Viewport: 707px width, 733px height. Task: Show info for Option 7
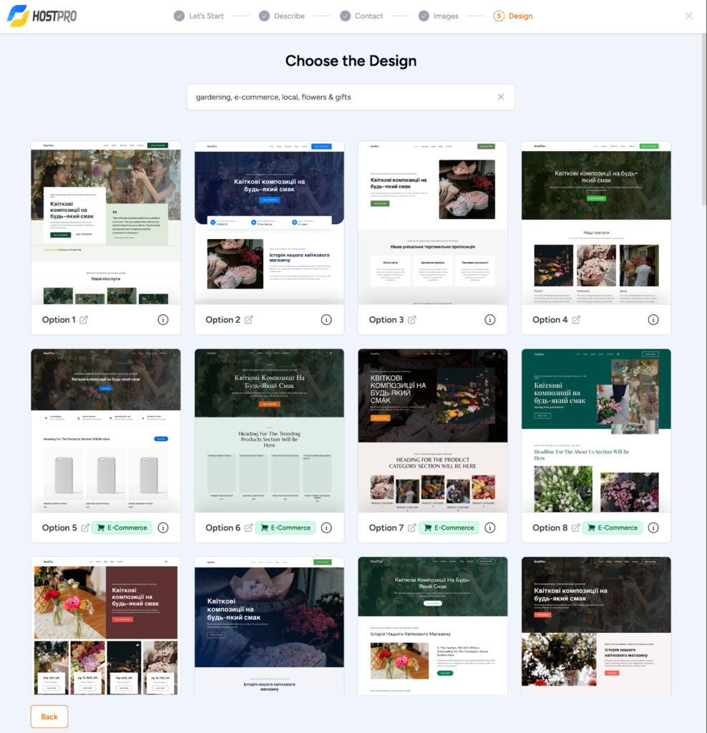489,528
